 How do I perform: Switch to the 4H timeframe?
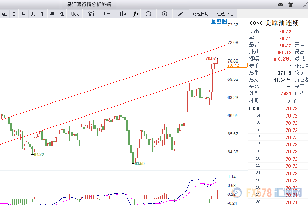(x=4, y=14)
